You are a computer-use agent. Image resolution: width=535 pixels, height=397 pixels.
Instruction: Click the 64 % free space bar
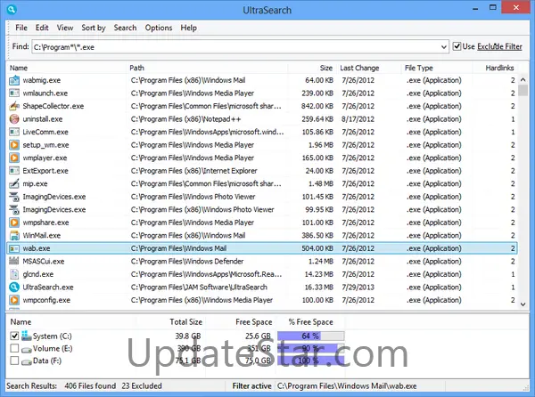point(310,336)
